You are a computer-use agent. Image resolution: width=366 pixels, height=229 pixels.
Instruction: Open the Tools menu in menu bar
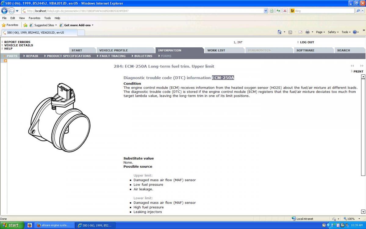click(47, 18)
